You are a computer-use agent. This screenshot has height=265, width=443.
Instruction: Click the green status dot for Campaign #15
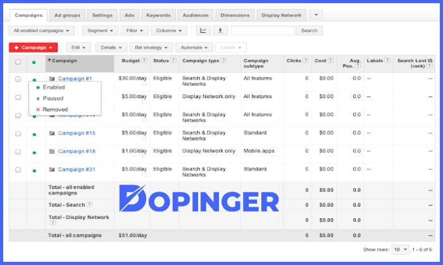pyautogui.click(x=34, y=135)
